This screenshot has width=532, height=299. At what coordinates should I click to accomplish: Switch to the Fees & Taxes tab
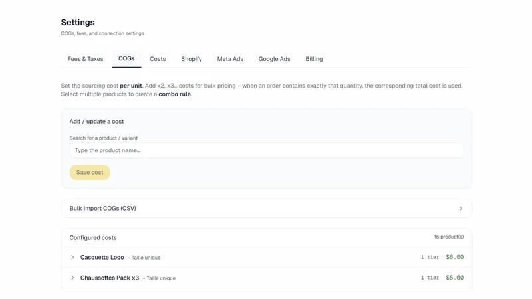[85, 59]
